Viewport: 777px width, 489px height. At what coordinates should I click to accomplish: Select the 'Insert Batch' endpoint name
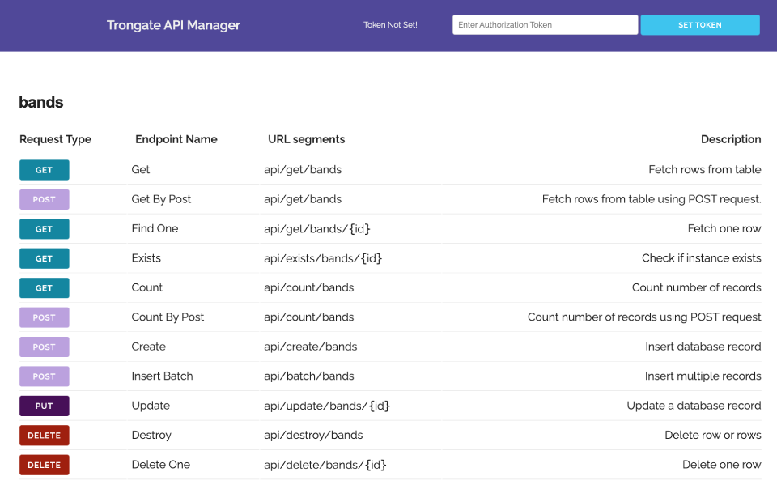tap(162, 376)
